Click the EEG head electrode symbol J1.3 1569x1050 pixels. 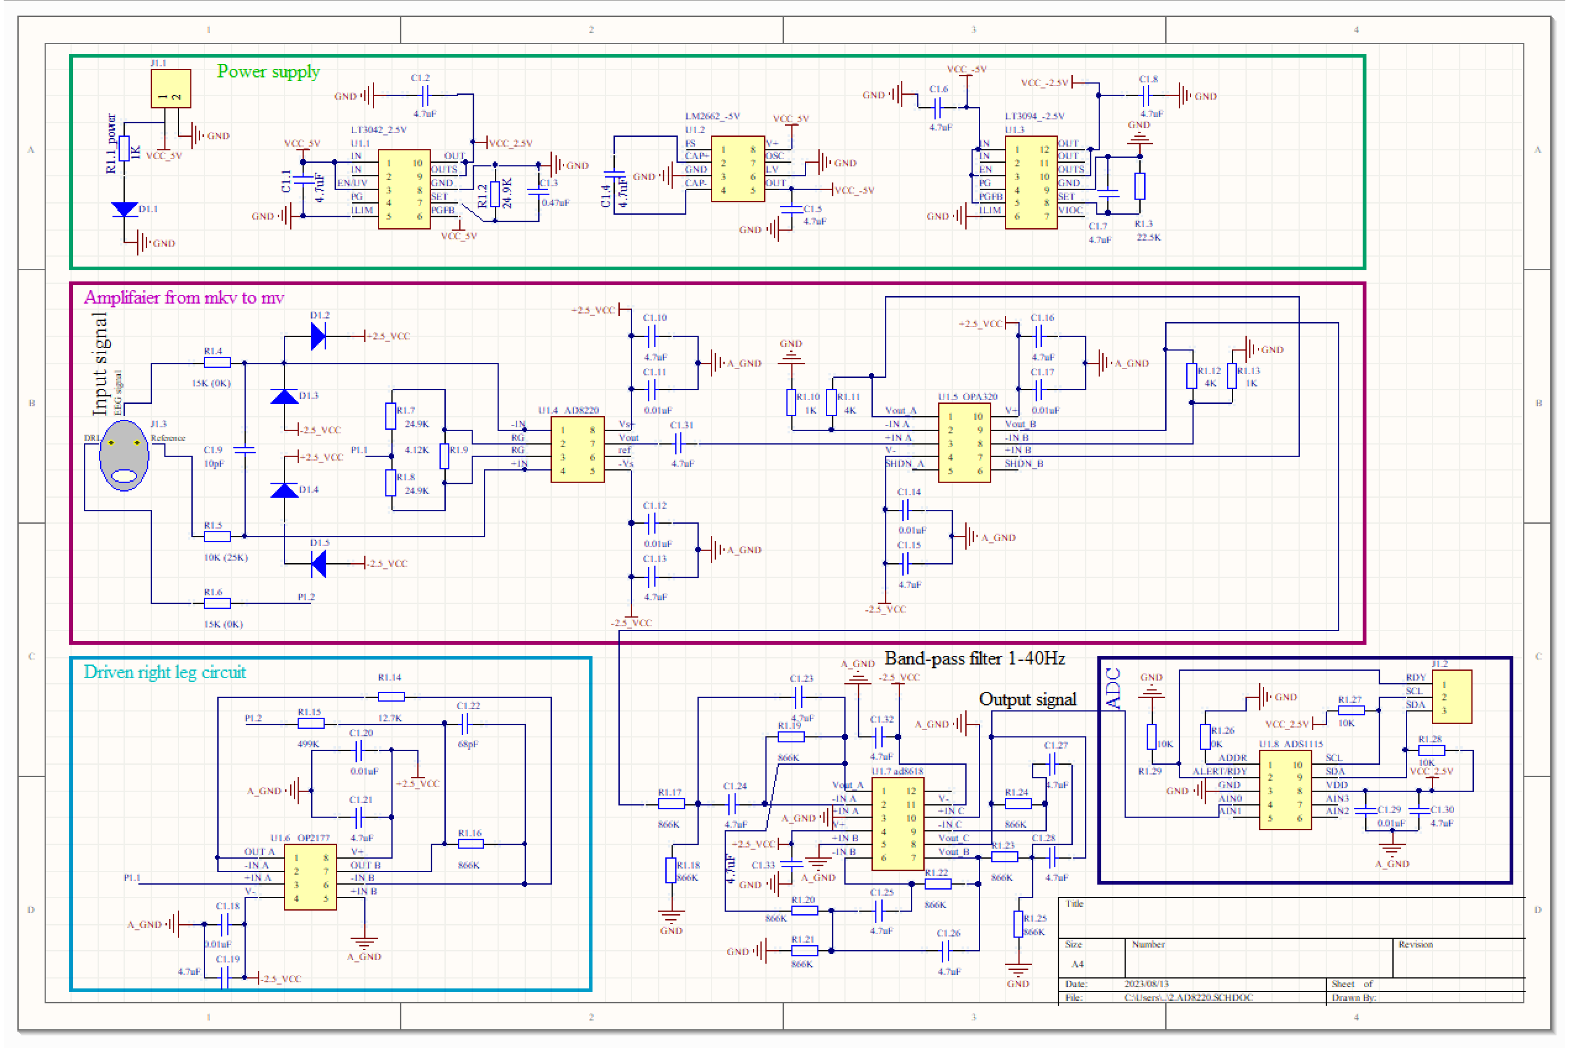(x=124, y=455)
